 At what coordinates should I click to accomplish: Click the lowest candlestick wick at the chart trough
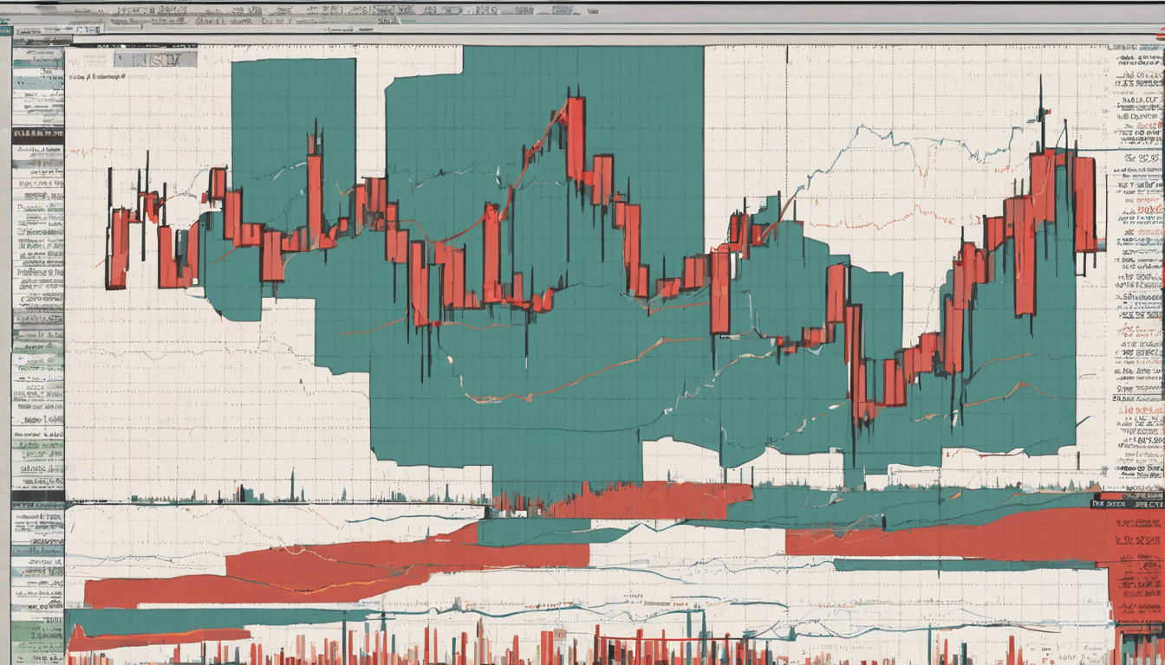point(854,442)
